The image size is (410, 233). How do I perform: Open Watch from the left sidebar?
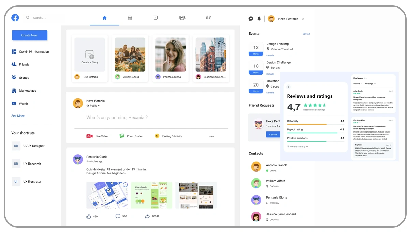(x=14, y=104)
